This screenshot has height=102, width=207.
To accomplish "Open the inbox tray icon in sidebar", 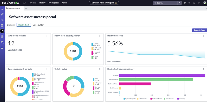I will pos(2,48).
